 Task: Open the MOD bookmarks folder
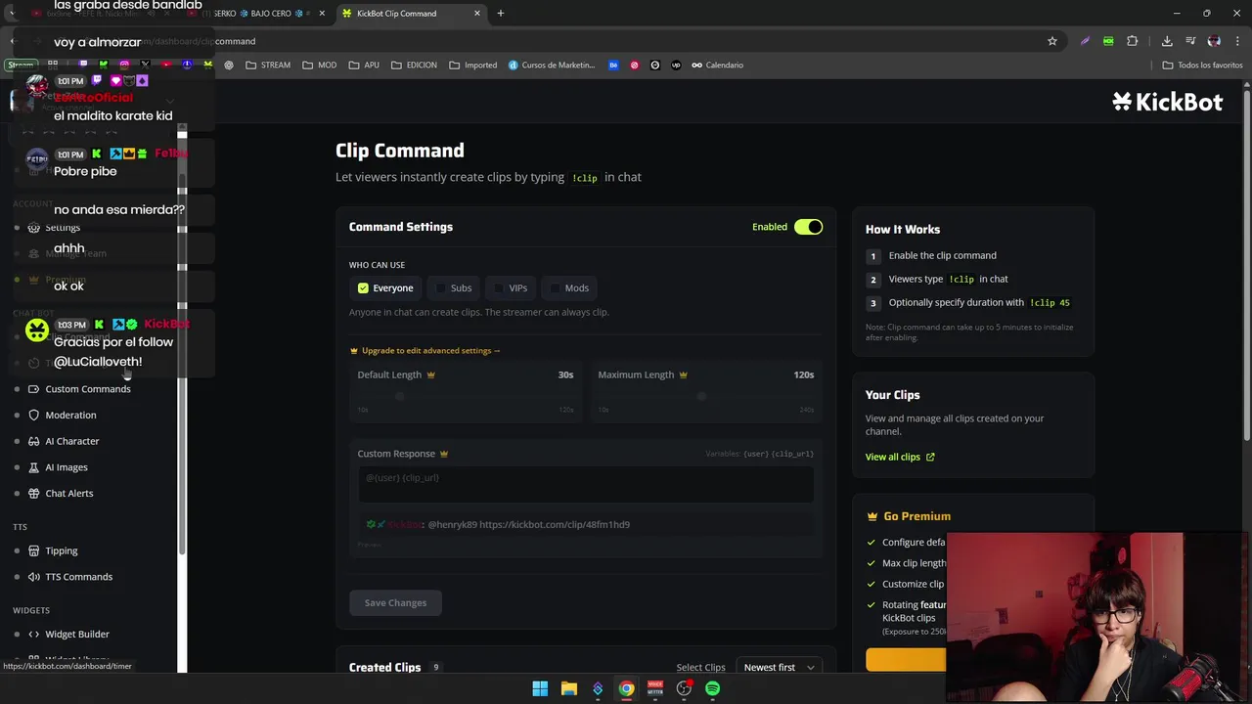(x=320, y=66)
